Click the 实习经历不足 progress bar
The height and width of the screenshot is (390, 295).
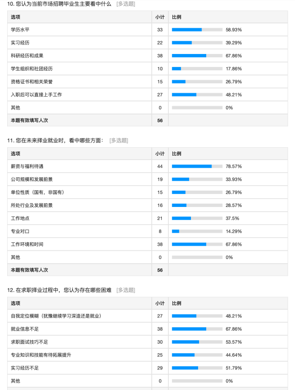[197, 368]
